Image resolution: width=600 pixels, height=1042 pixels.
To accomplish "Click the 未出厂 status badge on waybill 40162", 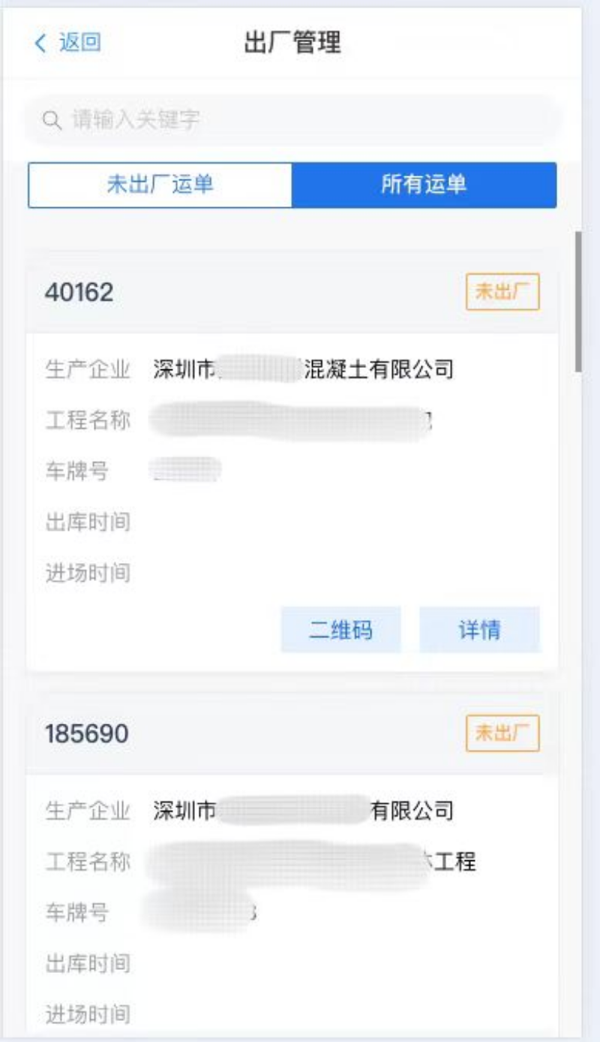I will (x=502, y=292).
